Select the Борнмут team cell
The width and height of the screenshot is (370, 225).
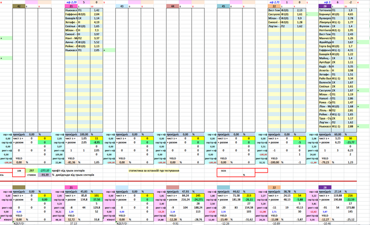tap(325, 14)
